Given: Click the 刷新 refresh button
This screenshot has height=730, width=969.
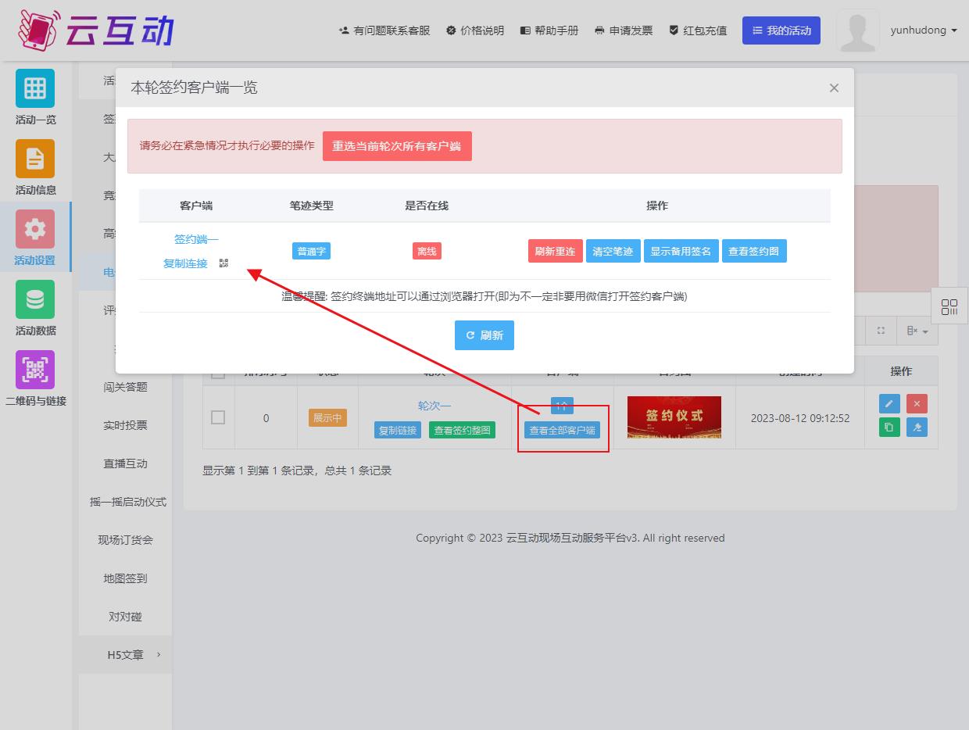Looking at the screenshot, I should [x=484, y=335].
